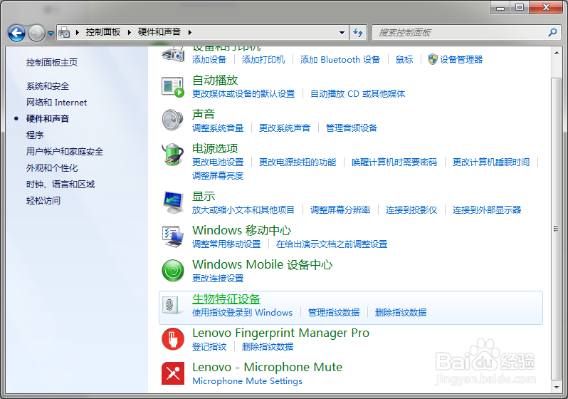The height and width of the screenshot is (399, 568).
Task: Click 调整屏幕亮度 link
Action: click(x=218, y=176)
